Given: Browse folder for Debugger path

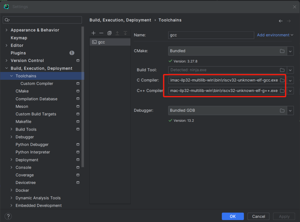Looking at the screenshot, I should [282, 111].
